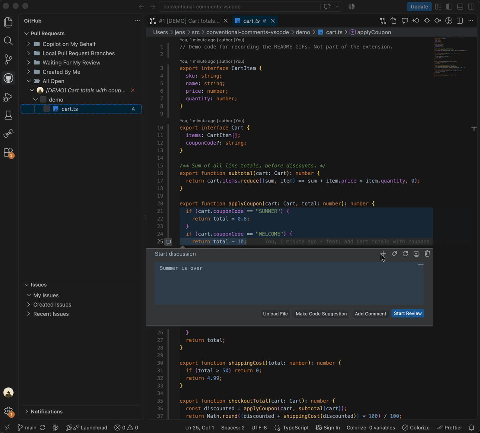
Task: Click Make Code Suggestion button
Action: pyautogui.click(x=321, y=314)
